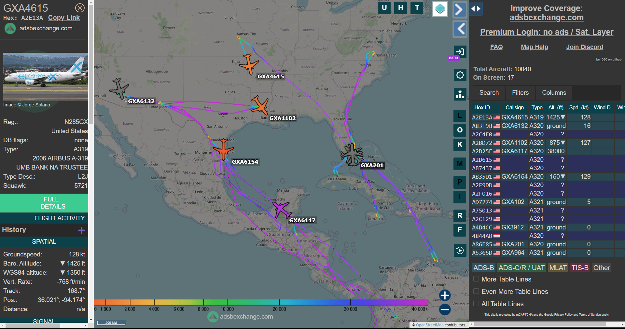Toggle the P map button
The height and width of the screenshot is (329, 625).
pyautogui.click(x=460, y=182)
